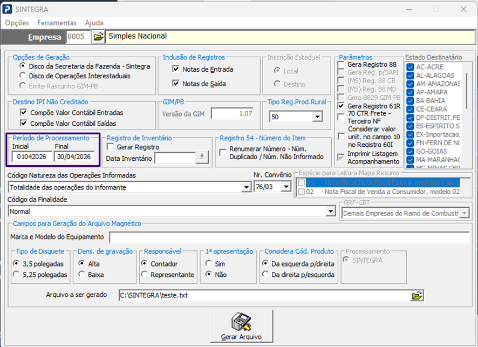Click the SINTEGRA app icon in title bar
The image size is (478, 347).
tap(7, 9)
